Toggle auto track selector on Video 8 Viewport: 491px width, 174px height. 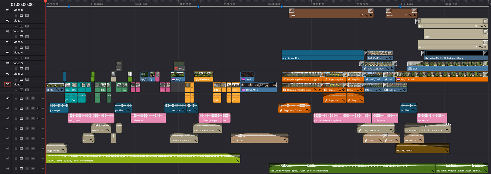point(21,16)
